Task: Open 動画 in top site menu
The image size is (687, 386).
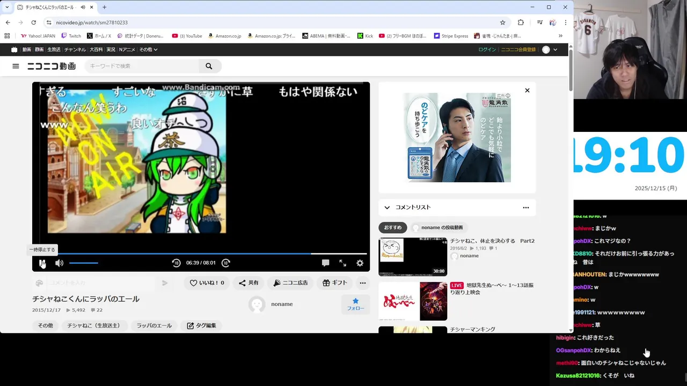Action: 26,49
